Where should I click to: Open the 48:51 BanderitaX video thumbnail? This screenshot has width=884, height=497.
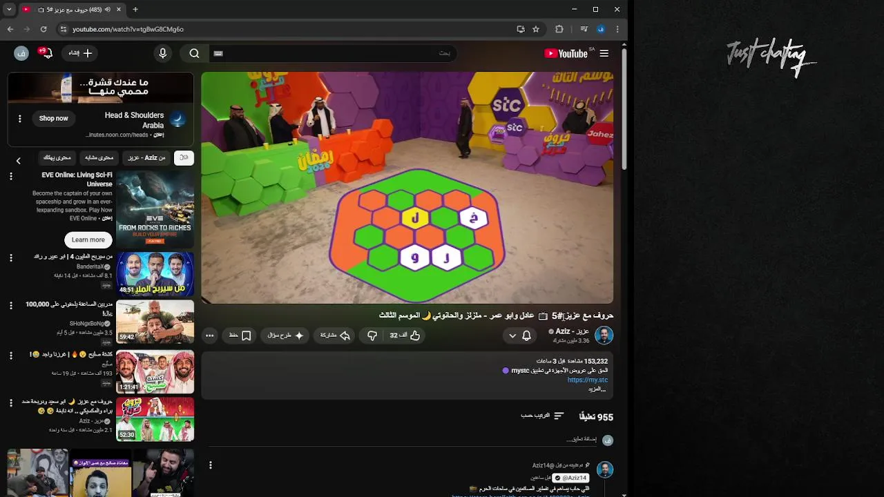click(x=155, y=274)
